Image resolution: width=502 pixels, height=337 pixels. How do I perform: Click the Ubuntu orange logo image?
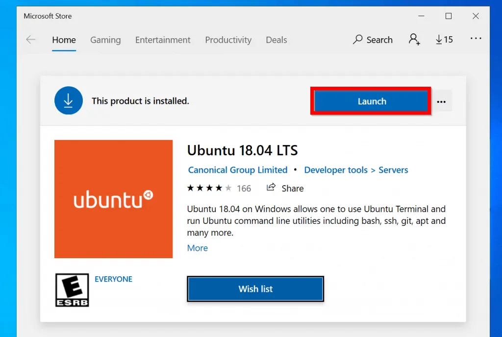(x=113, y=199)
